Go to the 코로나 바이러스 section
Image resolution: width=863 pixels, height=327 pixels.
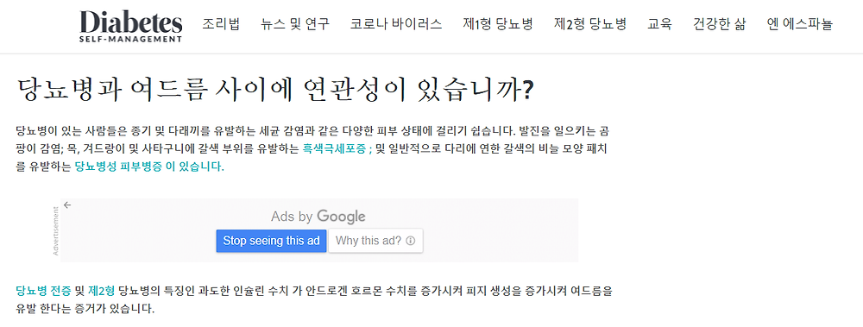click(x=396, y=24)
